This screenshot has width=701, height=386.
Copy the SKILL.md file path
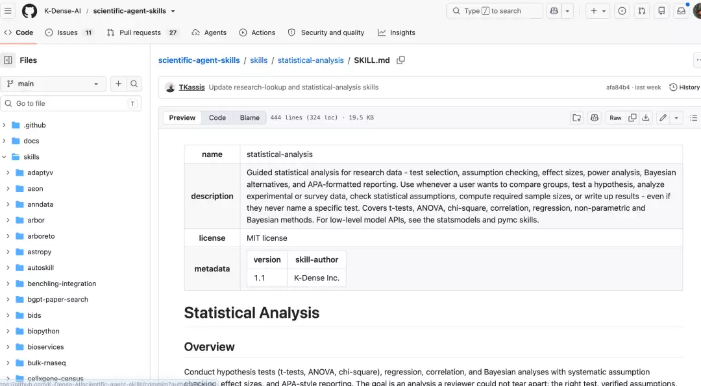click(x=400, y=60)
